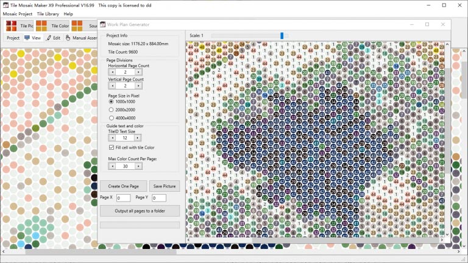The image size is (468, 263).
Task: Increase the Horizontal Page Count
Action: pyautogui.click(x=138, y=72)
